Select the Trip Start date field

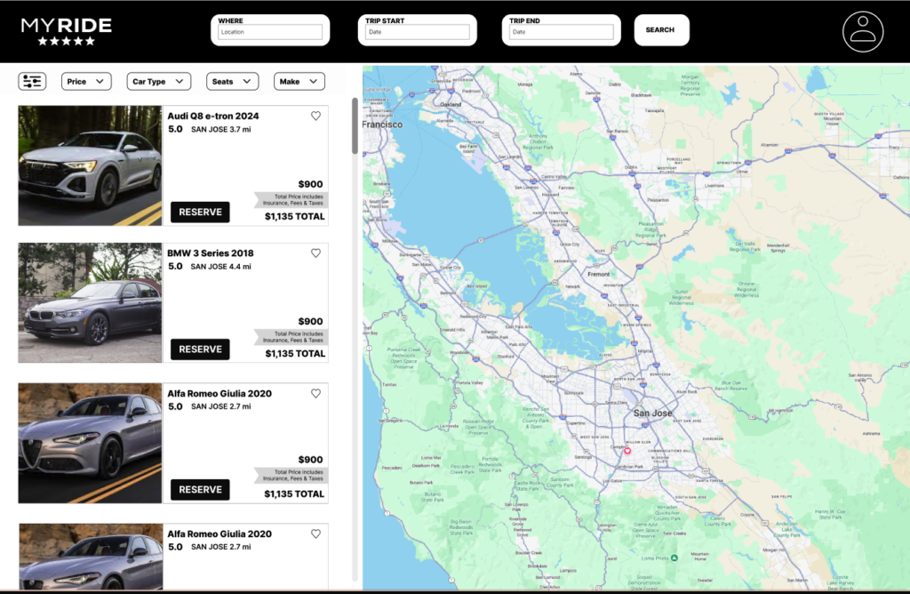coord(417,32)
